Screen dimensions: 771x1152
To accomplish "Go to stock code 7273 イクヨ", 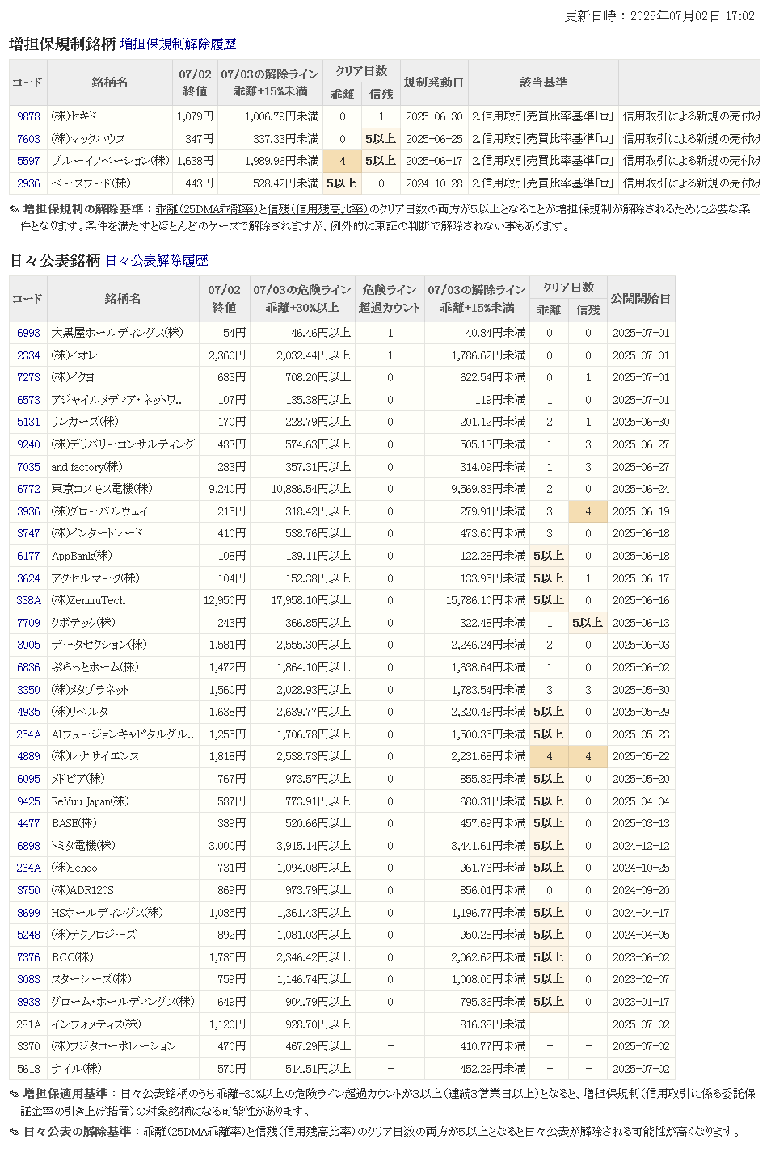I will coord(28,377).
